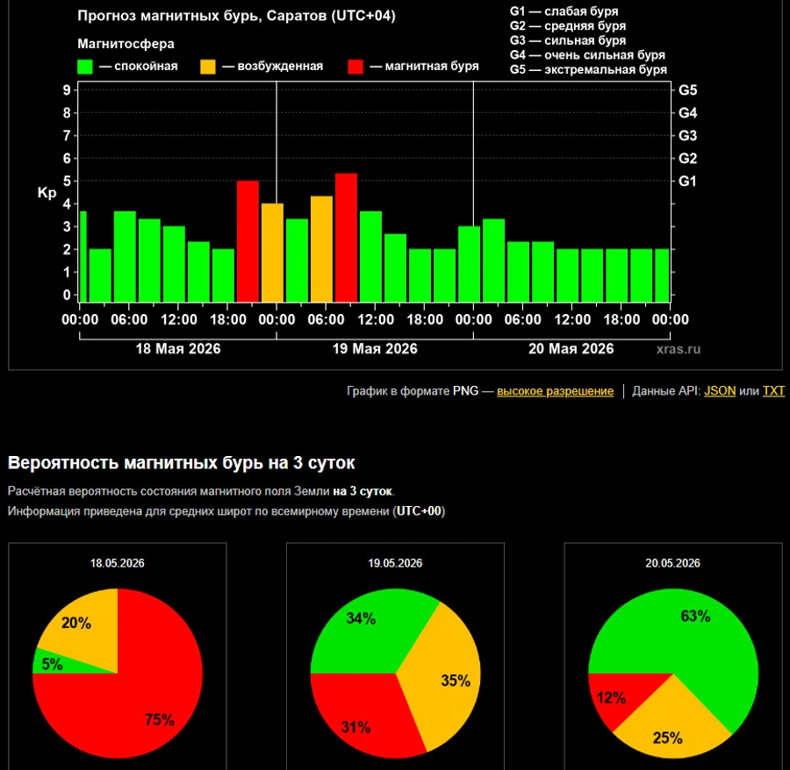
Task: Click the xras.ru watermark on chart
Action: [679, 349]
